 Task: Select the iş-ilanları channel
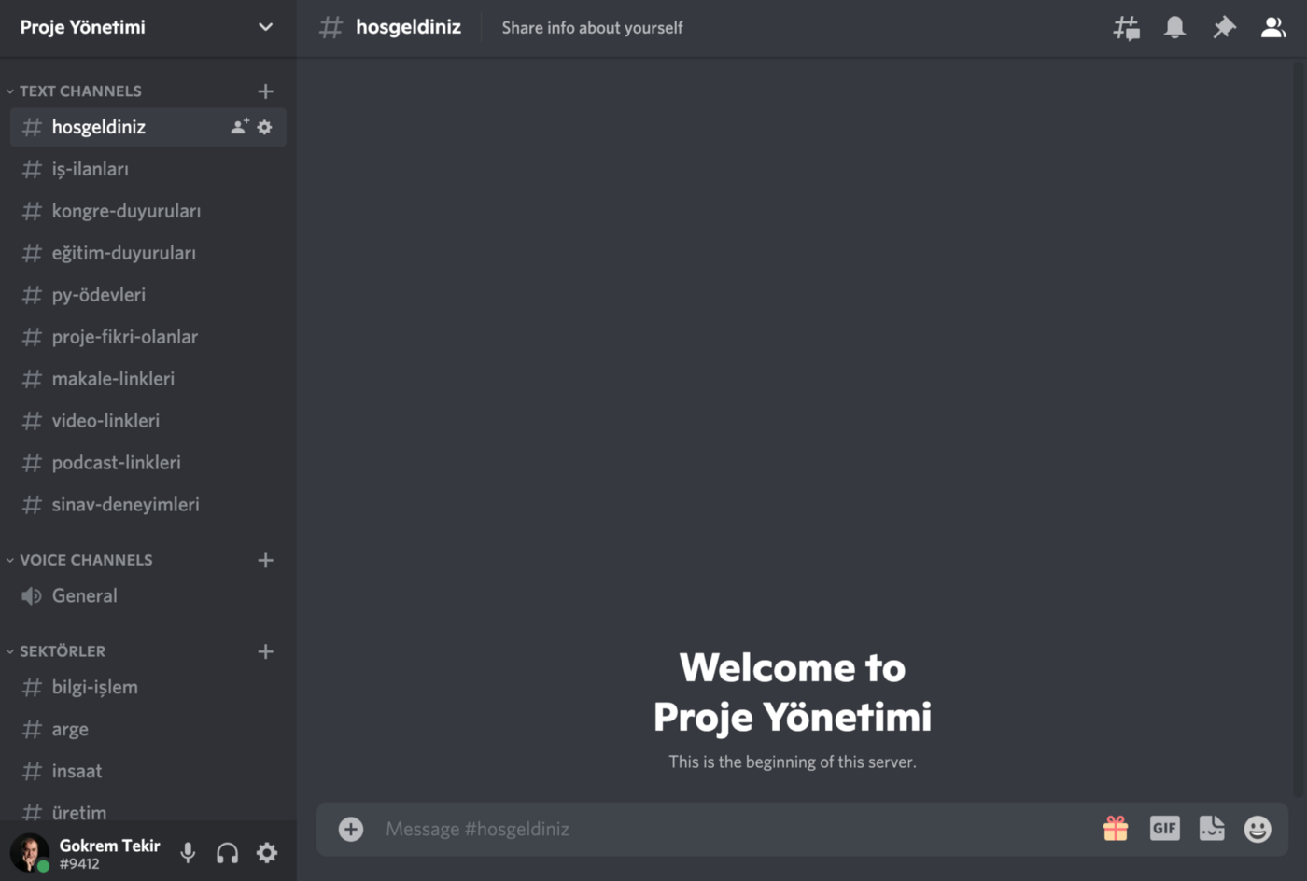(x=91, y=169)
